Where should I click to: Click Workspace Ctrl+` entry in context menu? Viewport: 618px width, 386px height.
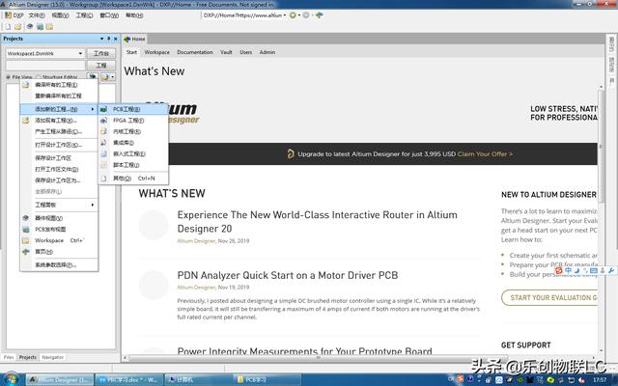(x=59, y=240)
